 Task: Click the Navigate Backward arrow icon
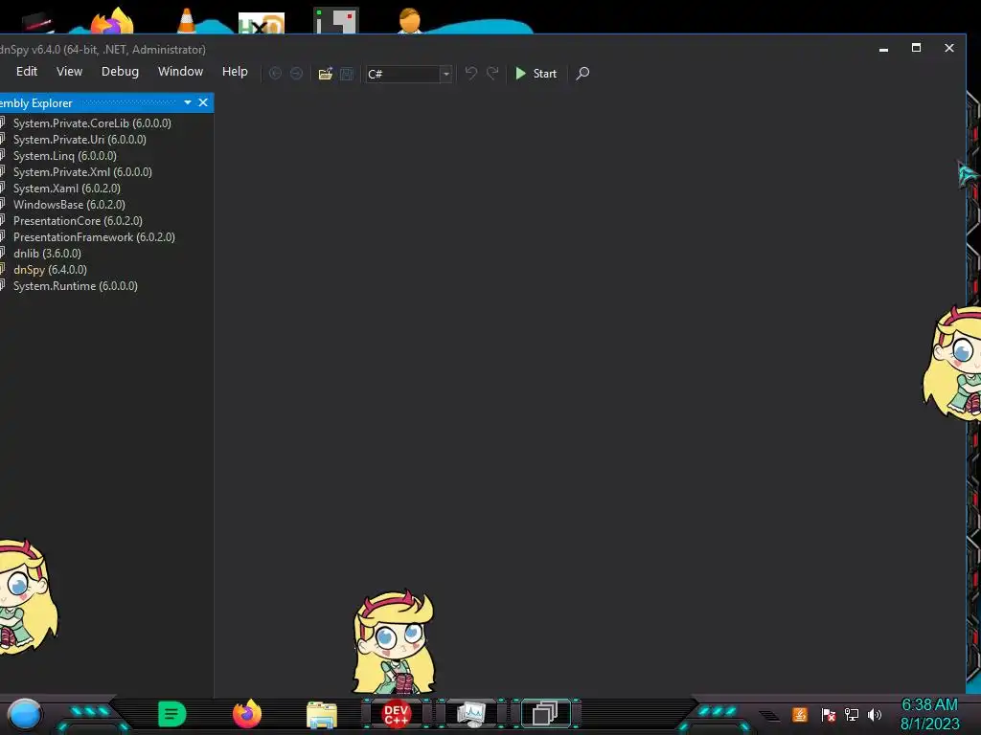click(275, 74)
